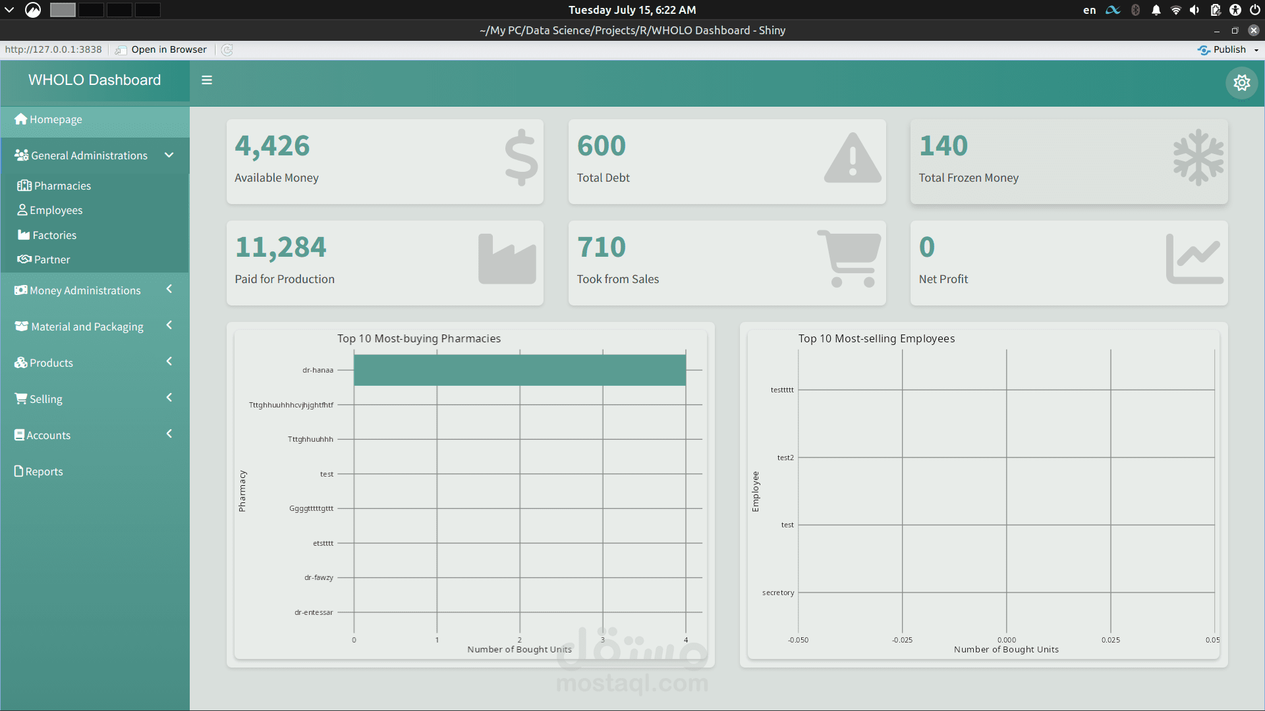The image size is (1265, 711).
Task: Click the reload icon beside Open in Browser
Action: pos(227,49)
